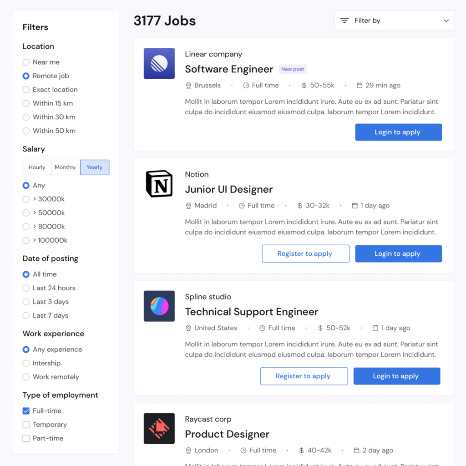Click the Linear company logo icon
Screen dimensions: 466x466
point(159,64)
